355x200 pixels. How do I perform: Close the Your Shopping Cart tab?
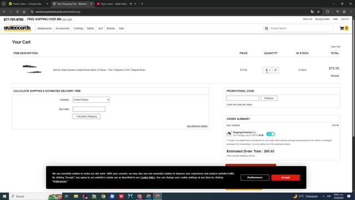click(x=91, y=4)
